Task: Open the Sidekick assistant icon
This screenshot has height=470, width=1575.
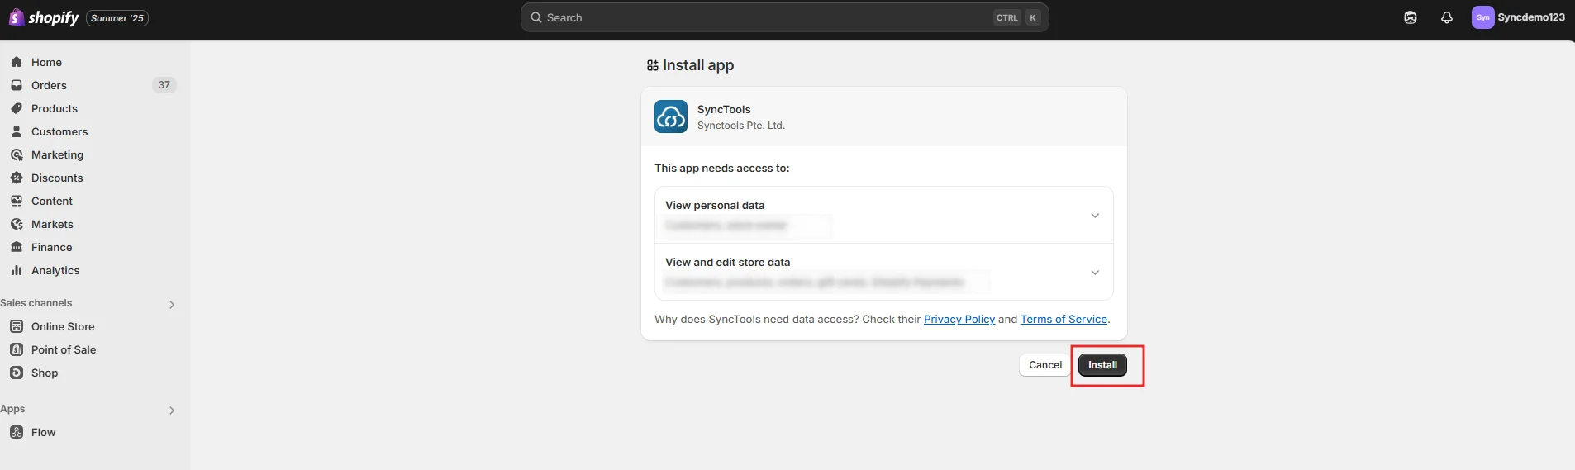Action: coord(1410,17)
